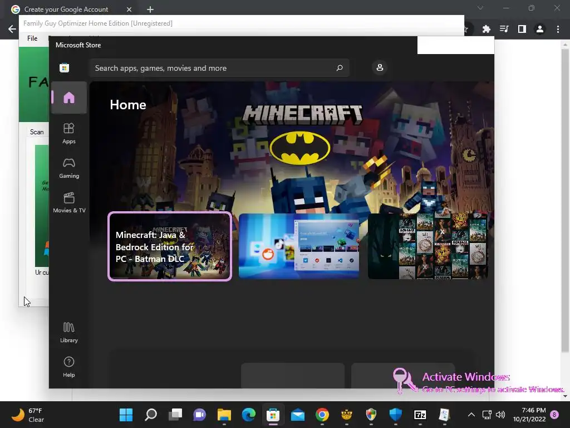
Task: Close the Create your Google Account tab
Action: tap(129, 9)
